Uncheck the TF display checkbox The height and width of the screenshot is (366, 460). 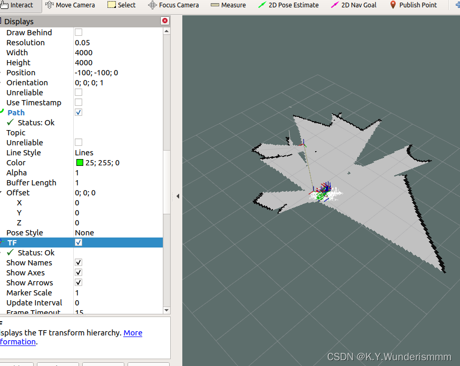point(79,243)
